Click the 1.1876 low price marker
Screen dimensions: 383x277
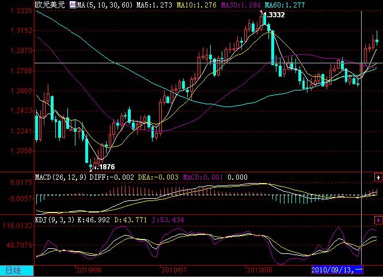click(104, 167)
